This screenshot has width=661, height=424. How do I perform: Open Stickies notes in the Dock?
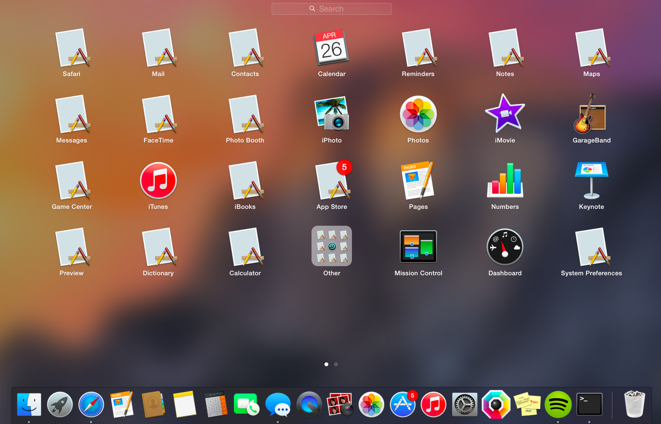(x=527, y=404)
